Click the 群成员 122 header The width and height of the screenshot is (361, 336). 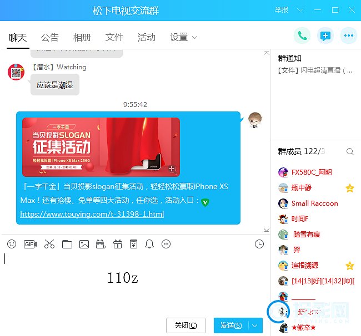coord(302,151)
